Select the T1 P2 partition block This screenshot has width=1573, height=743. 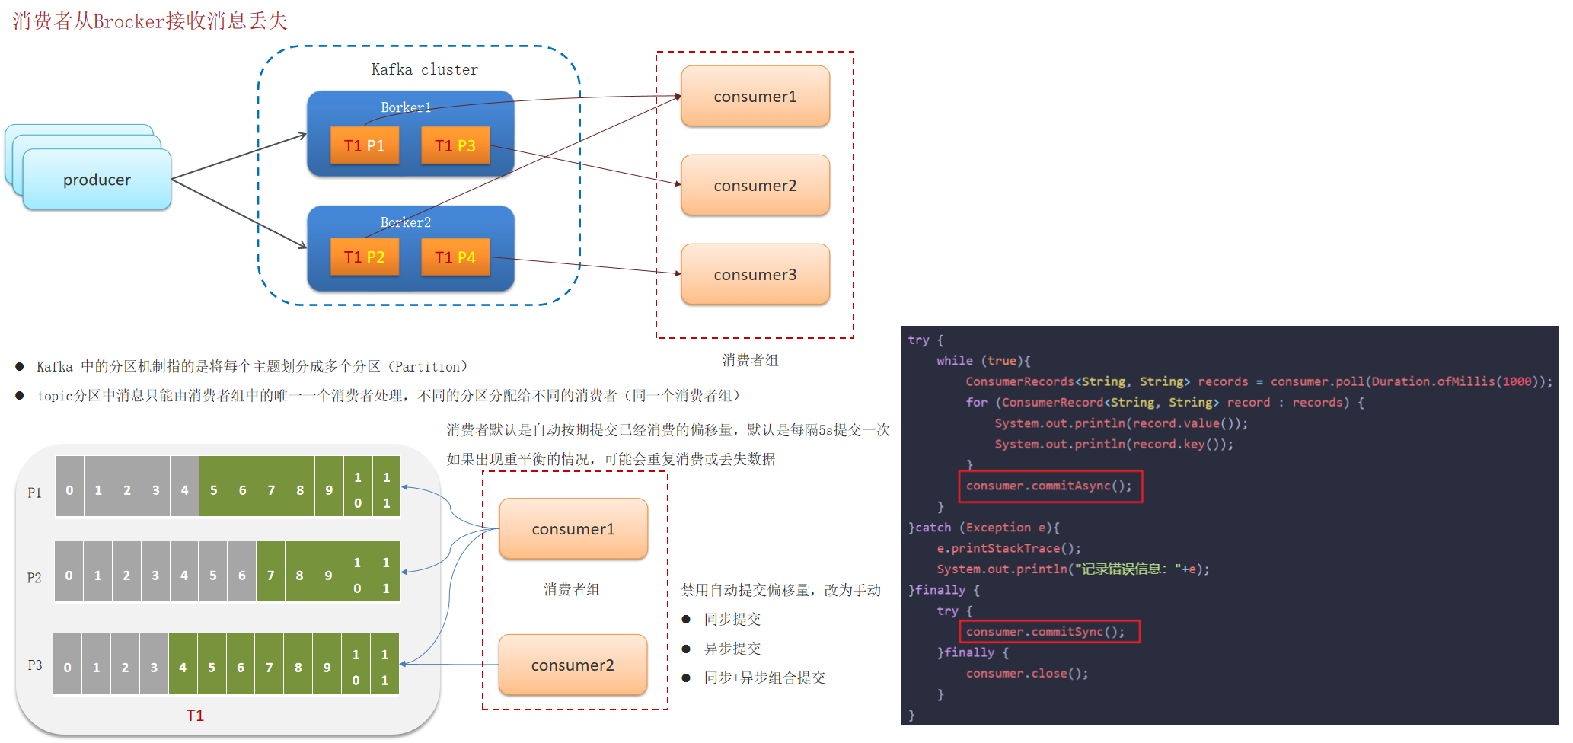tap(365, 257)
